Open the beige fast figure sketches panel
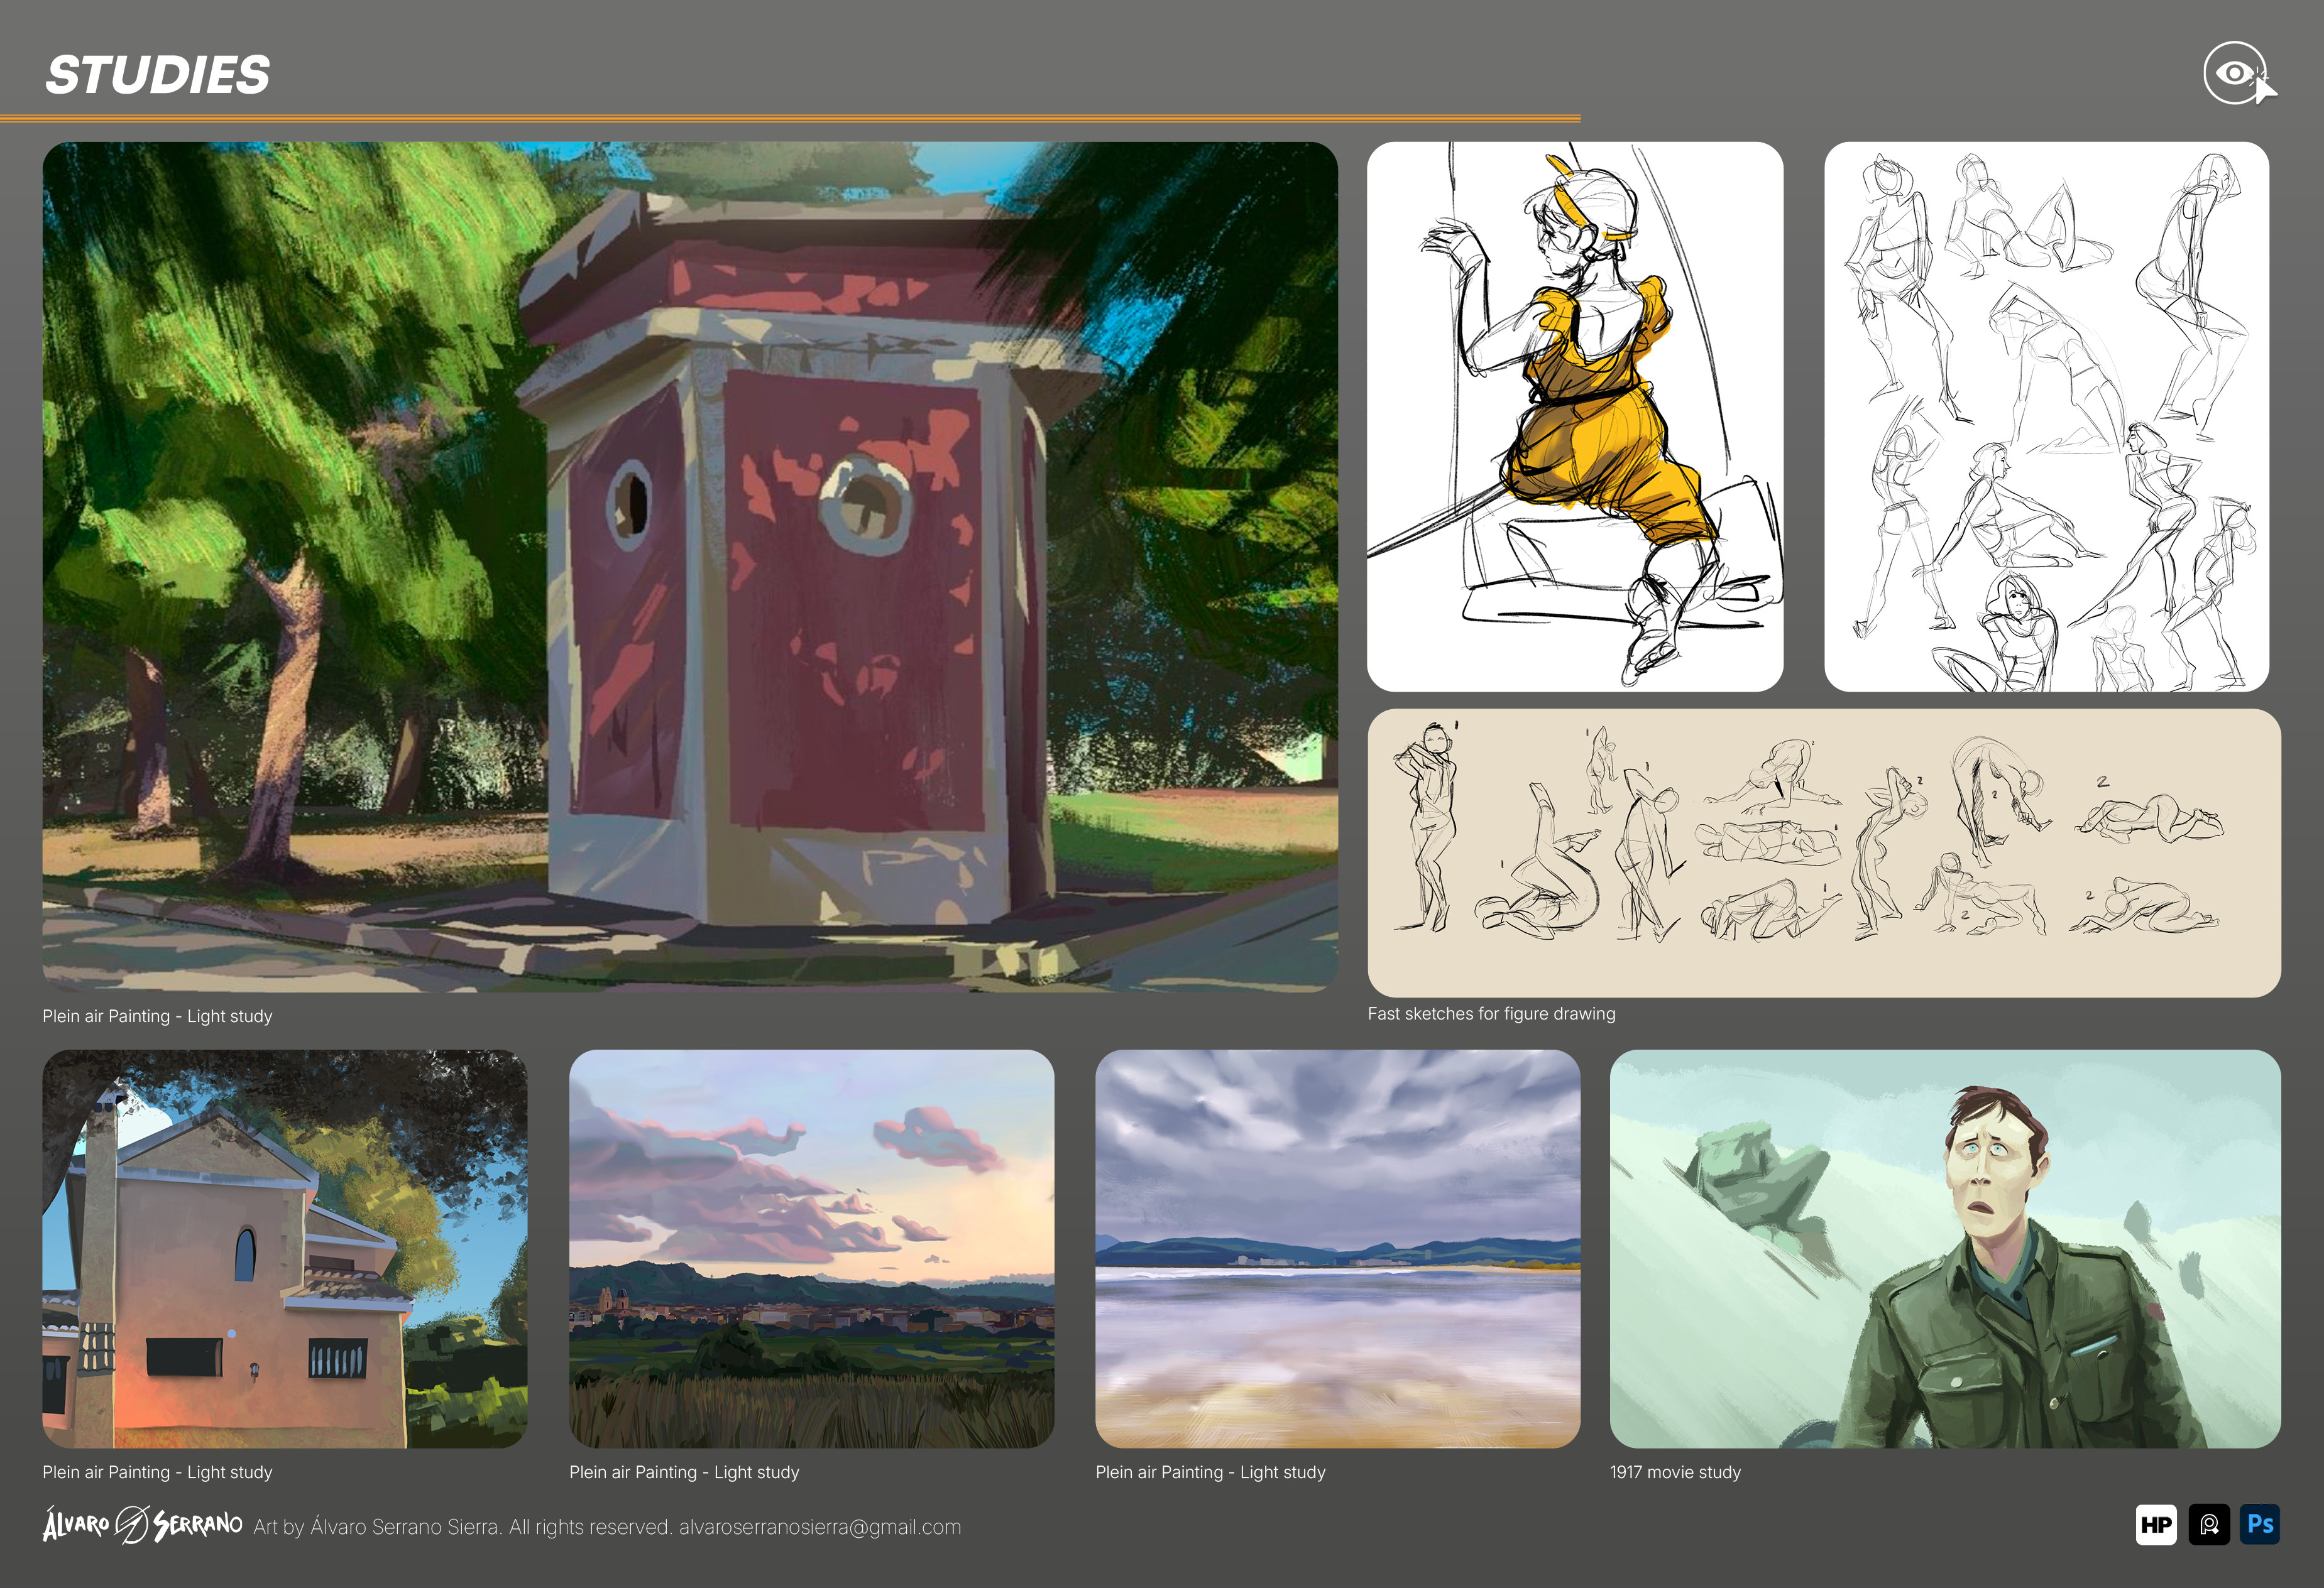 coord(1823,852)
